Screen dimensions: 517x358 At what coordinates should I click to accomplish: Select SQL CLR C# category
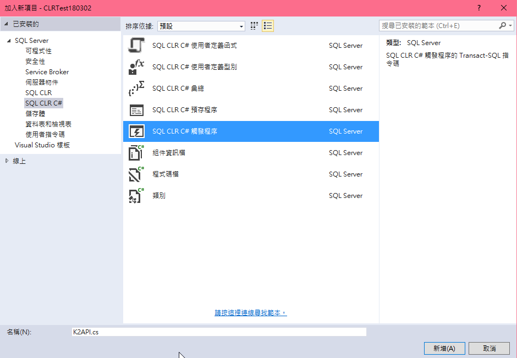tap(44, 103)
